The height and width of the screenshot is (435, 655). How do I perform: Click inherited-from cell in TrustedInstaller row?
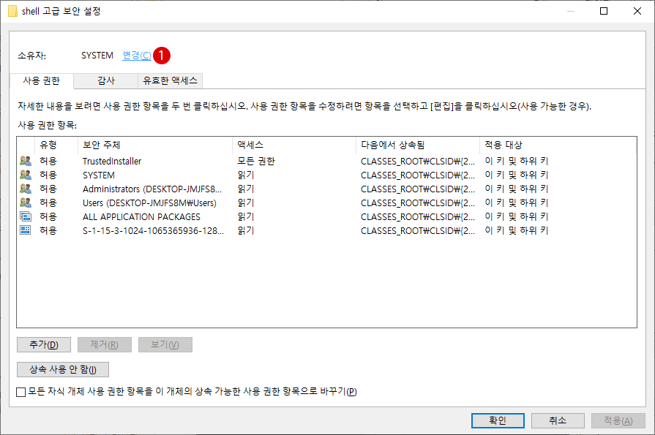pyautogui.click(x=418, y=161)
